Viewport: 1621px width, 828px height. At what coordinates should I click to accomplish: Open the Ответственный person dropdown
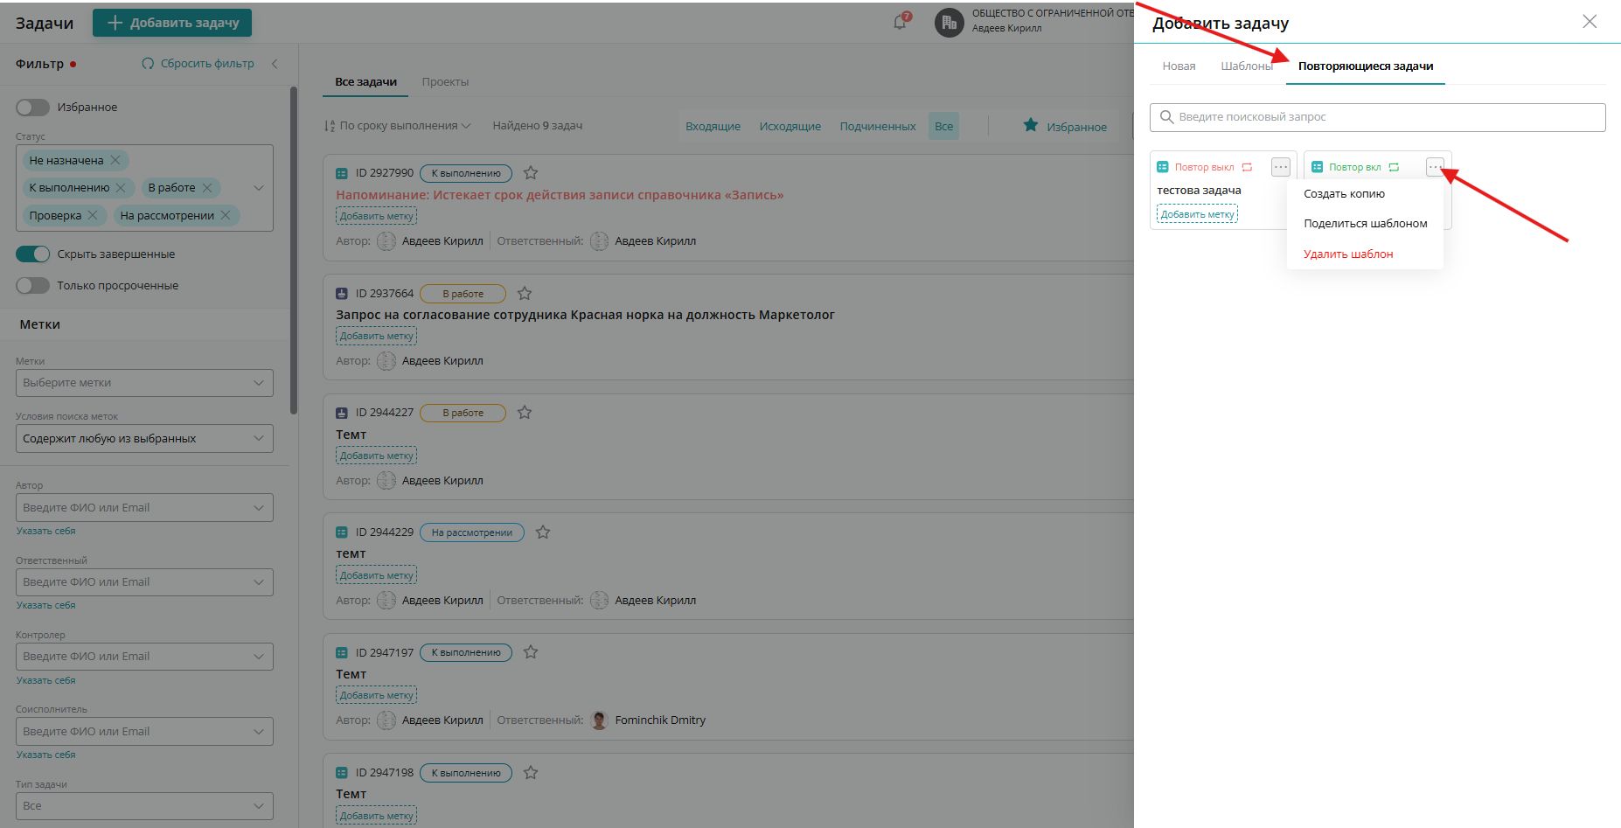tap(144, 582)
